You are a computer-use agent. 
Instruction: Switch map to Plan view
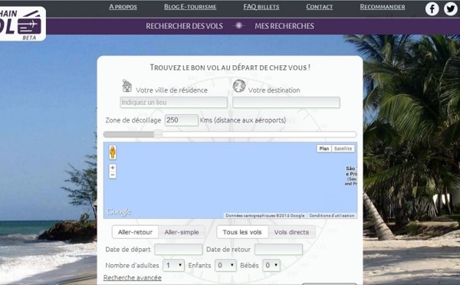324,149
